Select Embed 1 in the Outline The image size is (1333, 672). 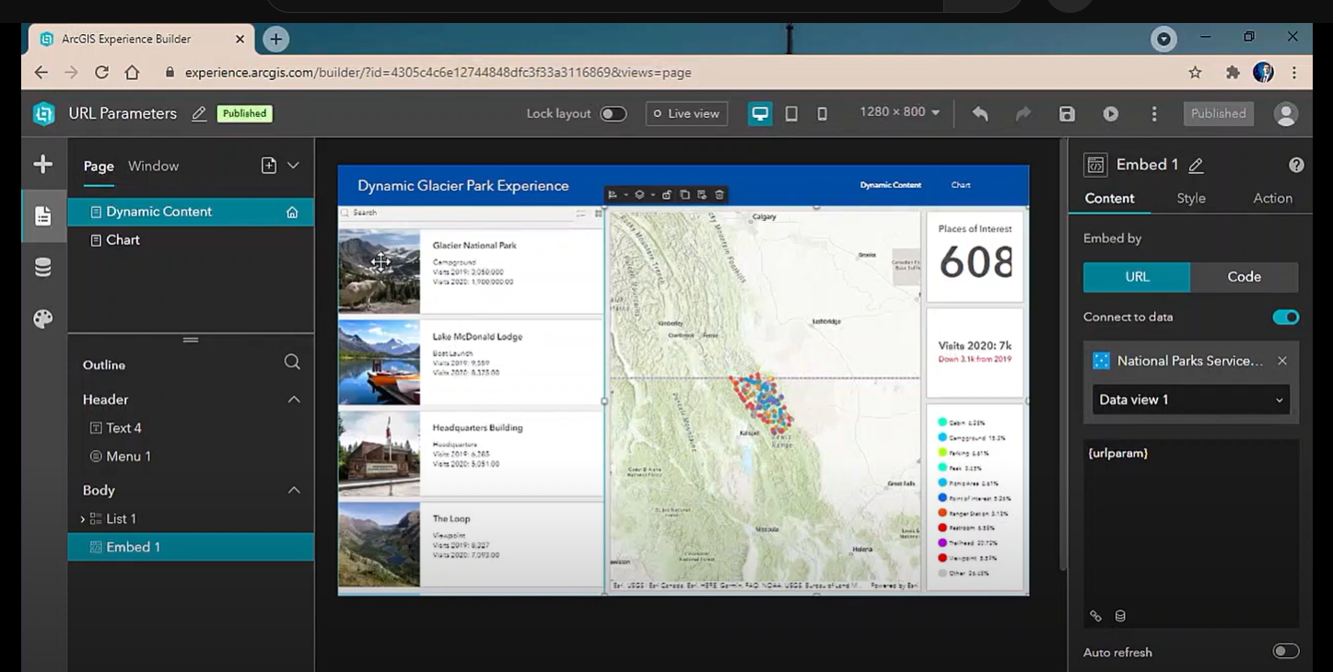(x=191, y=547)
